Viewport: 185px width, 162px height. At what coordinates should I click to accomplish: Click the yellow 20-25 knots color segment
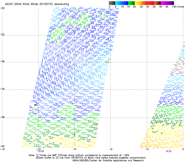138,3
